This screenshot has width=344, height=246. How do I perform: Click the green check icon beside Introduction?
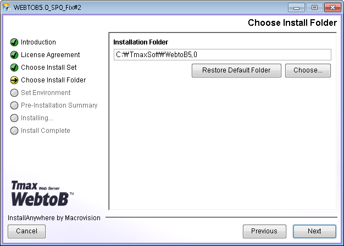point(14,42)
